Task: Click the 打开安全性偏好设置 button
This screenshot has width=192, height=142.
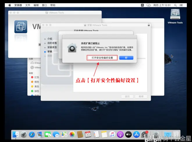Action: pos(102,58)
